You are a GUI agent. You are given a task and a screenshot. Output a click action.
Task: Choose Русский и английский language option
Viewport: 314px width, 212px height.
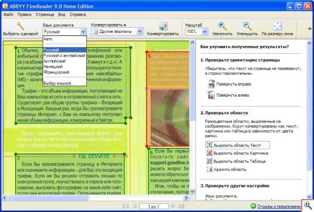pyautogui.click(x=64, y=55)
